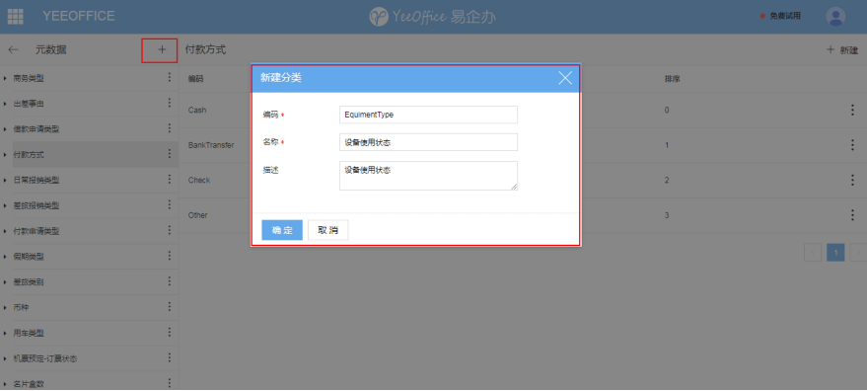Open more options for 用车类型
This screenshot has width=867, height=391.
[x=170, y=333]
